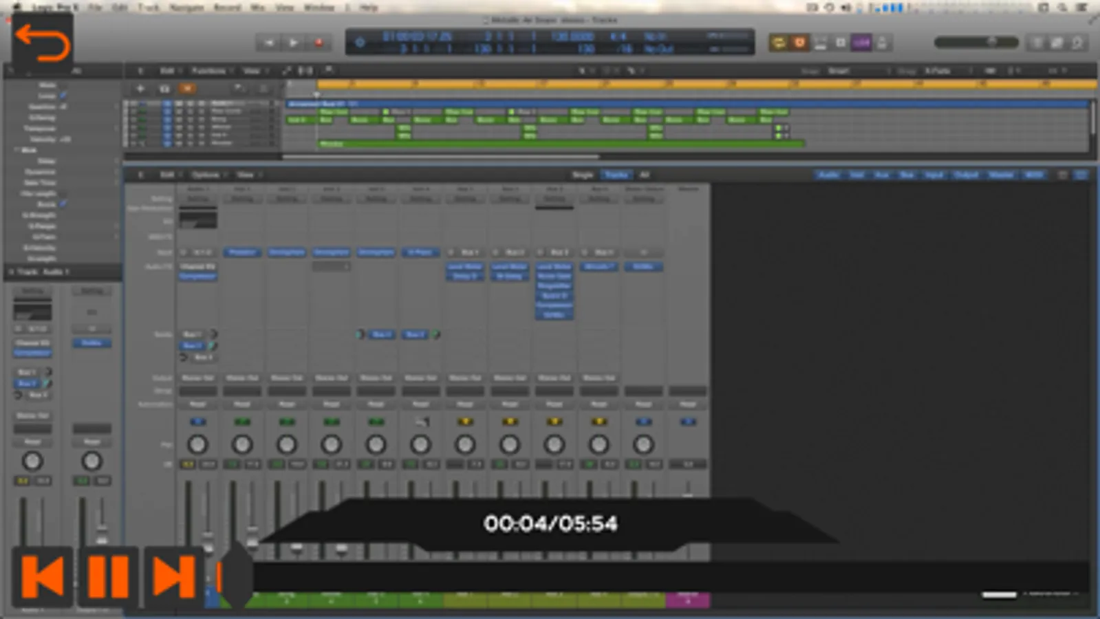This screenshot has width=1100, height=619.
Task: Open the Navigate menu
Action: click(186, 7)
